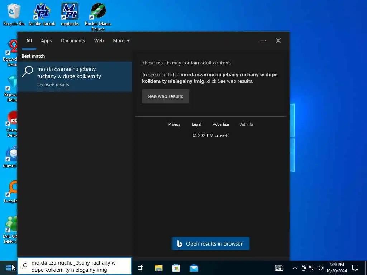This screenshot has width=367, height=275.
Task: Switch to the Web search tab
Action: tap(99, 41)
